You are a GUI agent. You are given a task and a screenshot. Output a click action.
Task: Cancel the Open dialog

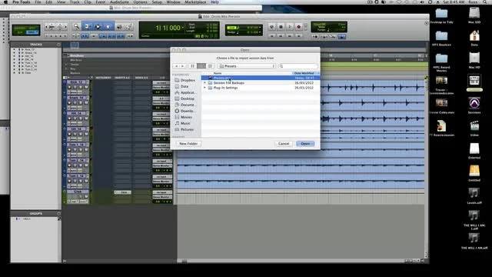(x=284, y=144)
